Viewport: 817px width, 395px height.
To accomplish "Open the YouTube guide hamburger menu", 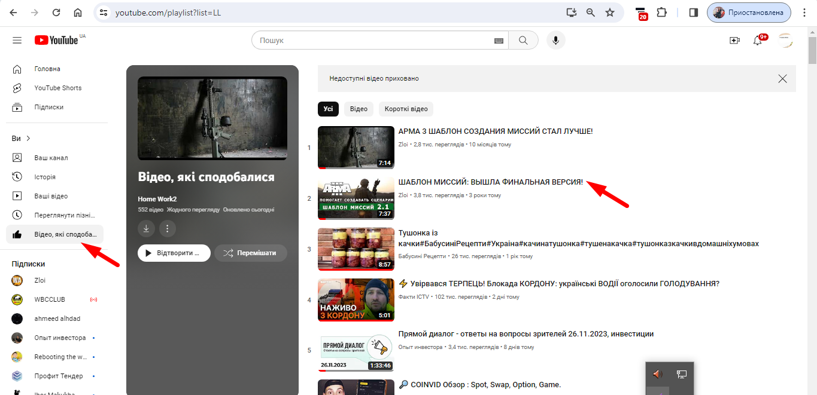I will (x=17, y=40).
